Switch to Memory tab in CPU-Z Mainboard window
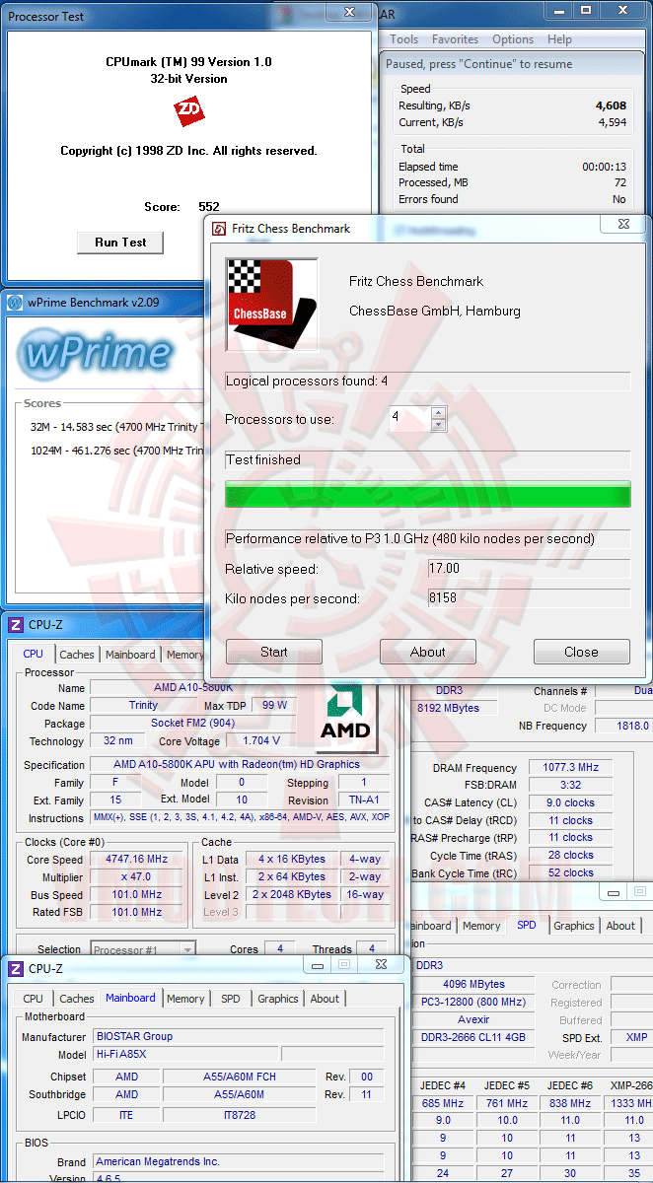Screen dimensions: 653x1183 185,999
